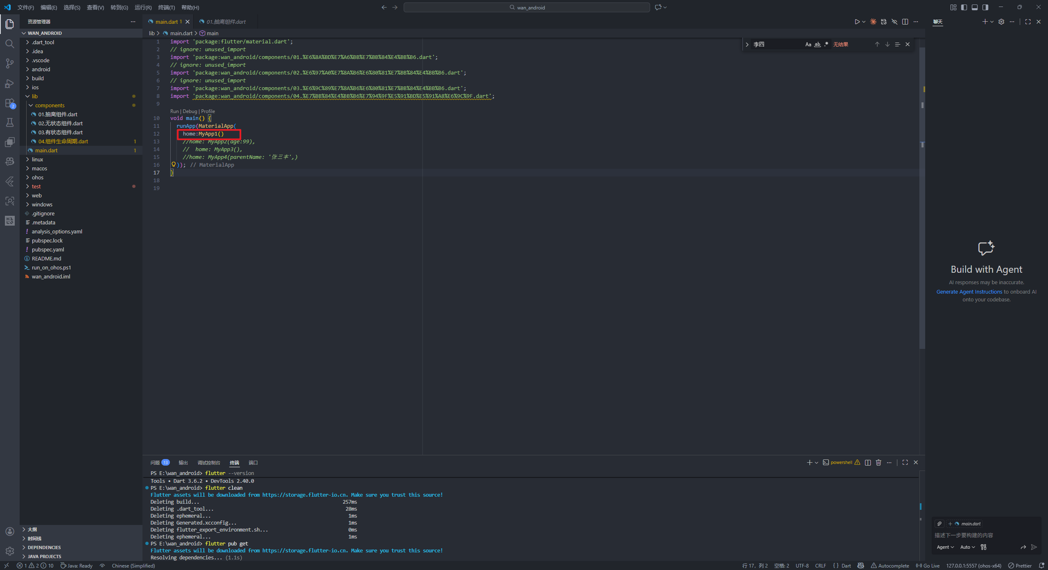Screen dimensions: 1048x570
Task: Open the 终端(T) menu
Action: [166, 7]
